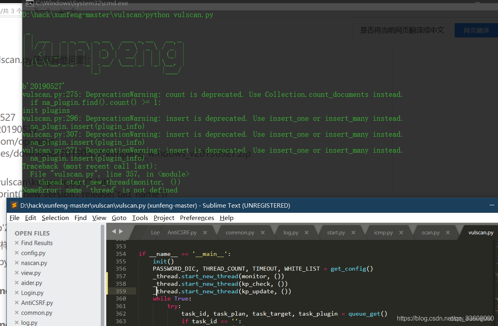Click cmd.exe icon in console title bar
The image size is (498, 326).
29,3
